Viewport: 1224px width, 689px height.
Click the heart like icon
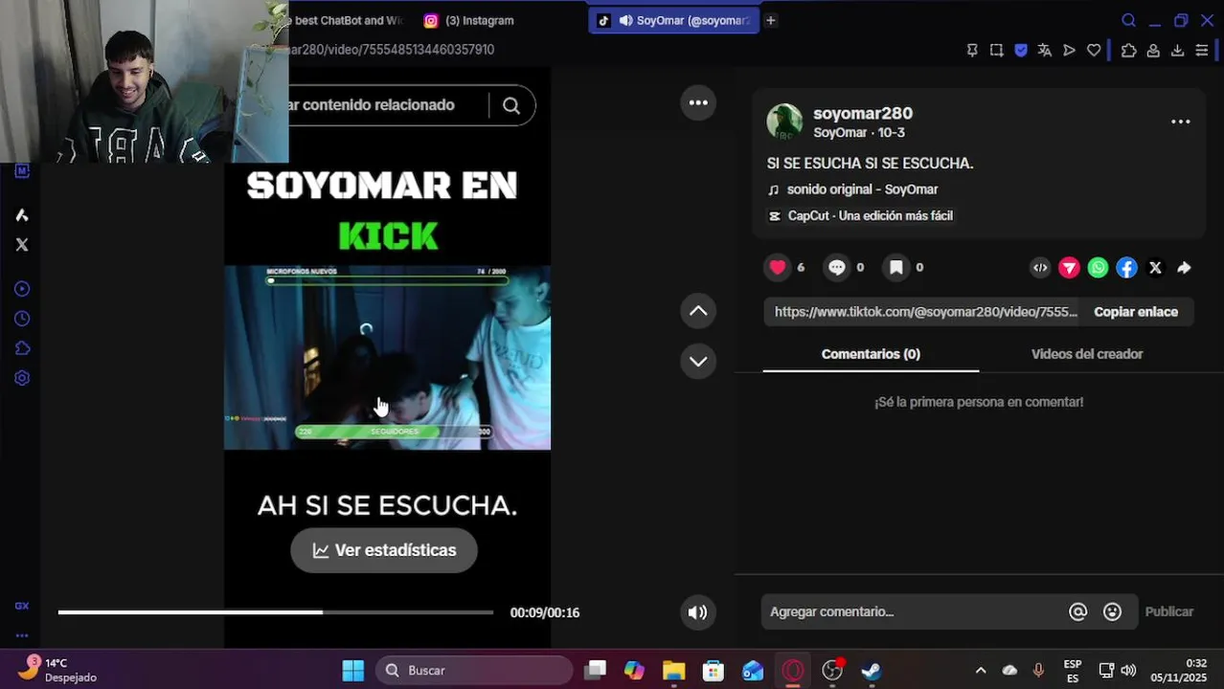click(x=778, y=268)
